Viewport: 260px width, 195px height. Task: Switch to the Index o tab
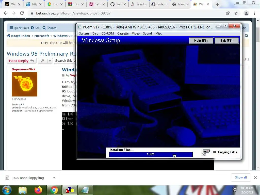(160, 4)
